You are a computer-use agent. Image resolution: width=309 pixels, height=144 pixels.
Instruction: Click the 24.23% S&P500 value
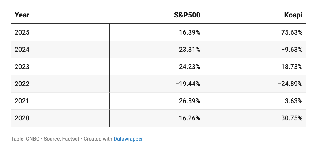189,67
